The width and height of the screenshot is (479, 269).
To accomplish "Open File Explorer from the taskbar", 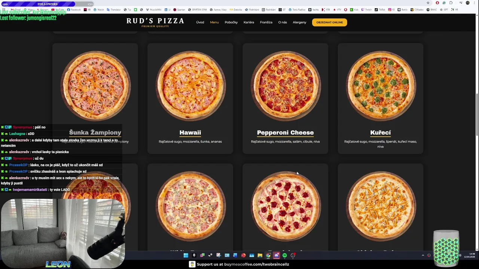I will [260, 255].
